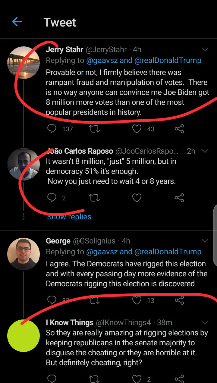Open the @realDonaldTrump mention in Jerry's tweet
The image size is (217, 383).
coord(168,60)
